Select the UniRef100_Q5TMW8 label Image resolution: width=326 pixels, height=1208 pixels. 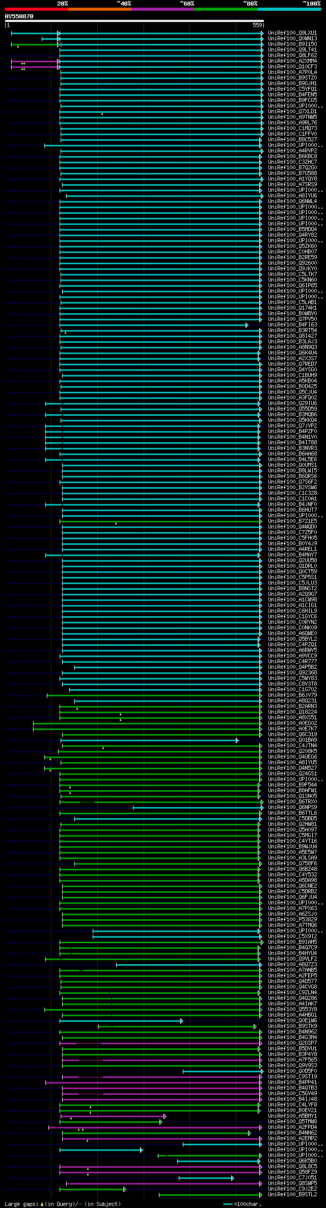point(292,1121)
